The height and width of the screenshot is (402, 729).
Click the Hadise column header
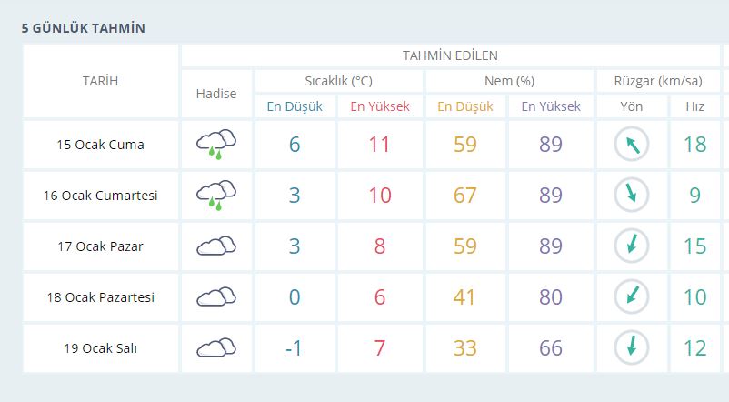[x=215, y=94]
